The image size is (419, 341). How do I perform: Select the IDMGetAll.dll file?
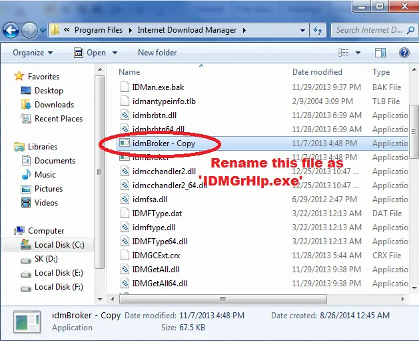pos(155,270)
